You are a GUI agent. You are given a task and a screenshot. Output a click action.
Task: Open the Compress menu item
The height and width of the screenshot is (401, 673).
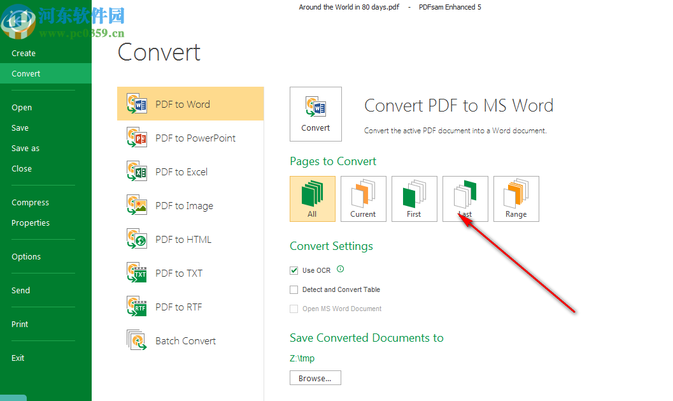coord(30,202)
